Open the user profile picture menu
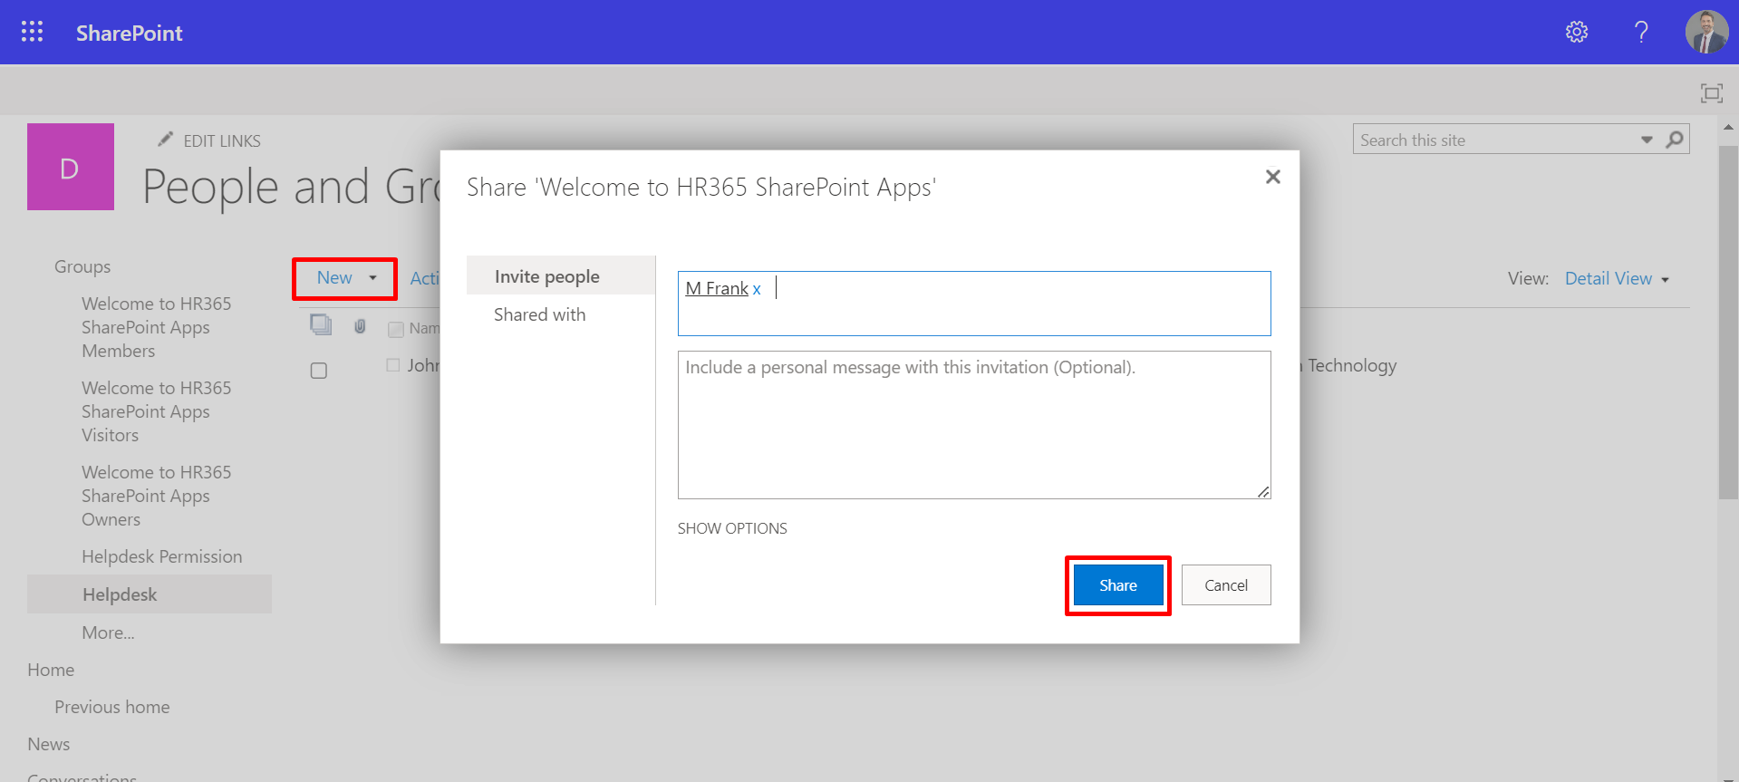1739x782 pixels. click(x=1706, y=32)
